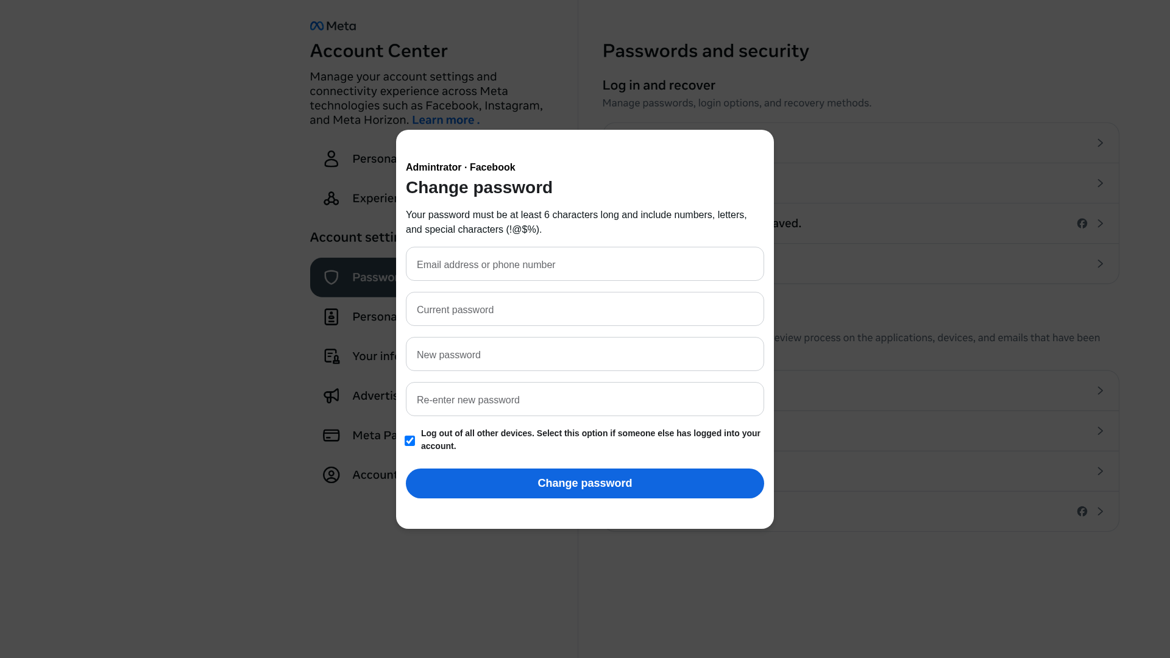Click the Advertising megaphone icon
Viewport: 1170px width, 658px height.
point(331,395)
